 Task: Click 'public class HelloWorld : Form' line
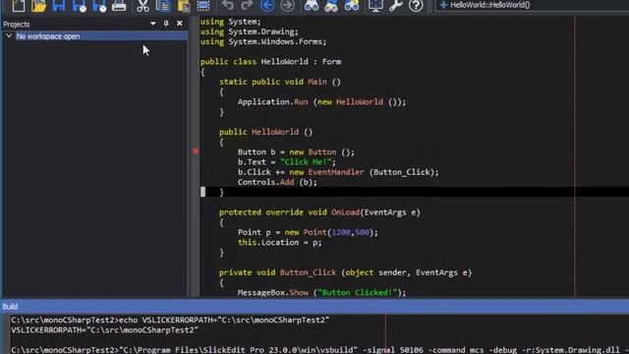pos(271,62)
